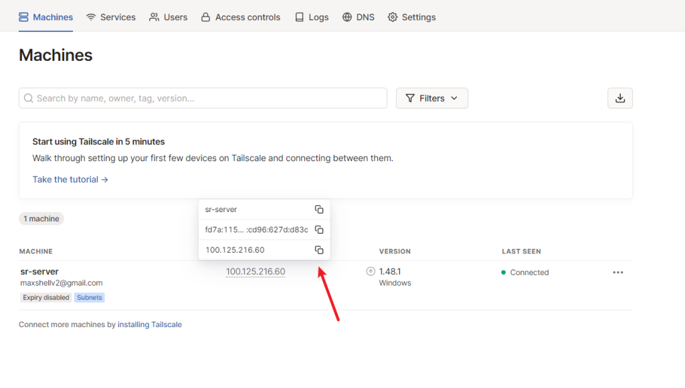Copy the fd7a IPv6 address

(x=319, y=229)
